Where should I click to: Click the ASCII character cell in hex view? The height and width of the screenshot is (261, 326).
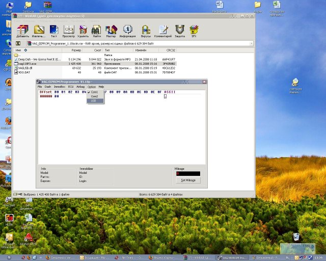point(165,96)
